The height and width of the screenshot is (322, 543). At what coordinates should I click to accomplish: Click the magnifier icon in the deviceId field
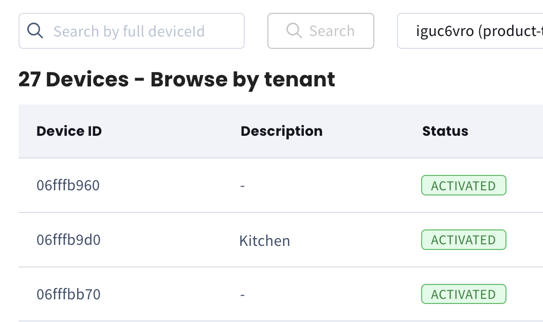click(35, 31)
